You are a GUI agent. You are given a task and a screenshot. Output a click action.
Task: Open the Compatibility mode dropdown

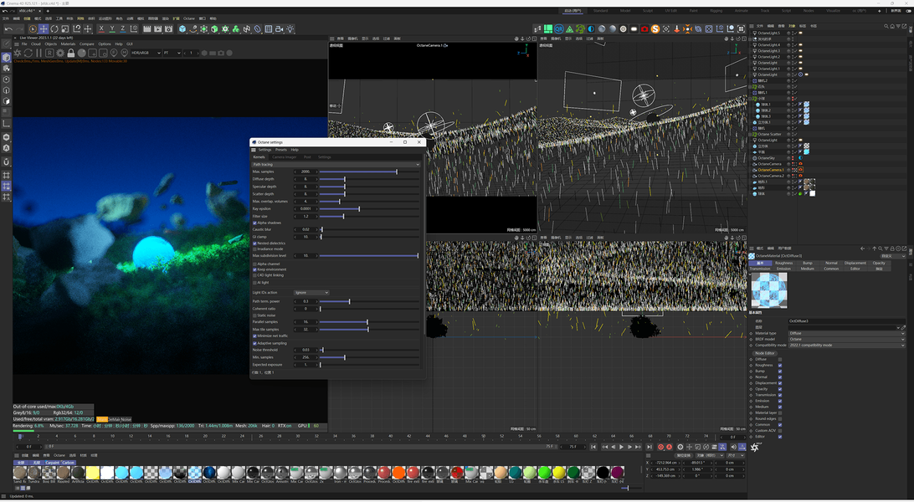[x=846, y=346]
